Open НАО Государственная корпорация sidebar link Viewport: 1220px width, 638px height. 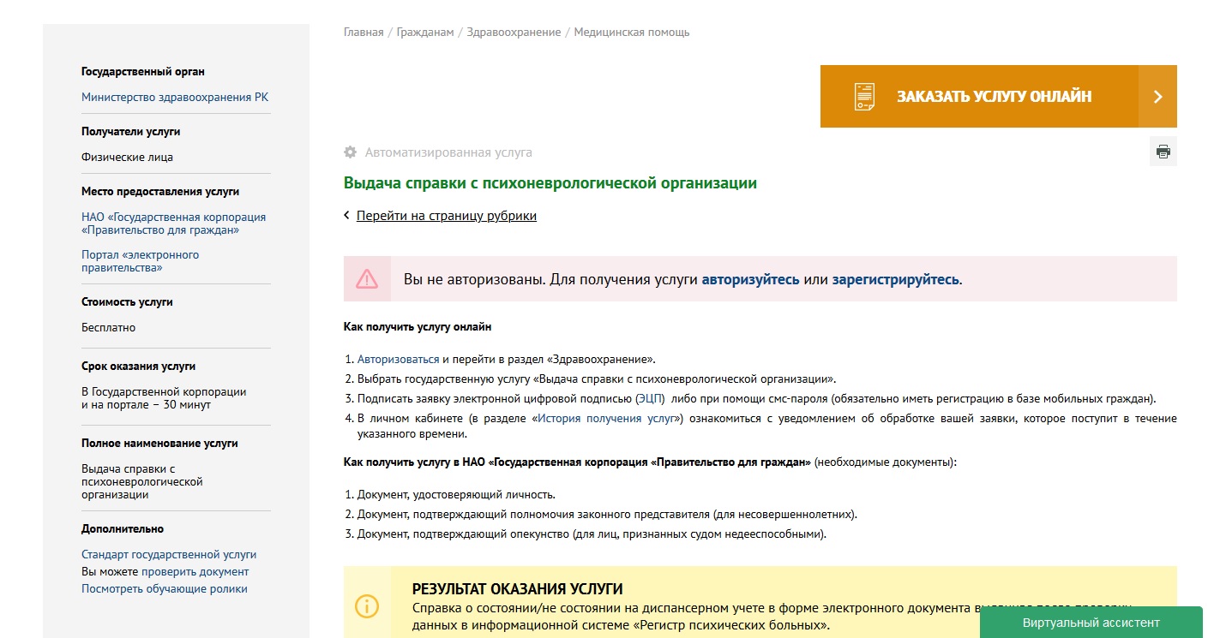point(174,224)
